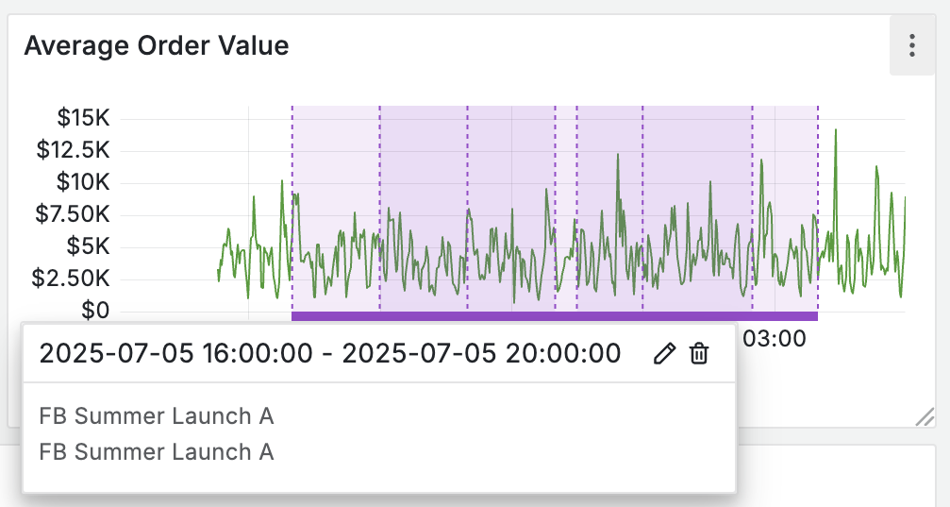Open the Average Order Value panel menu
950x507 pixels.
[x=912, y=45]
